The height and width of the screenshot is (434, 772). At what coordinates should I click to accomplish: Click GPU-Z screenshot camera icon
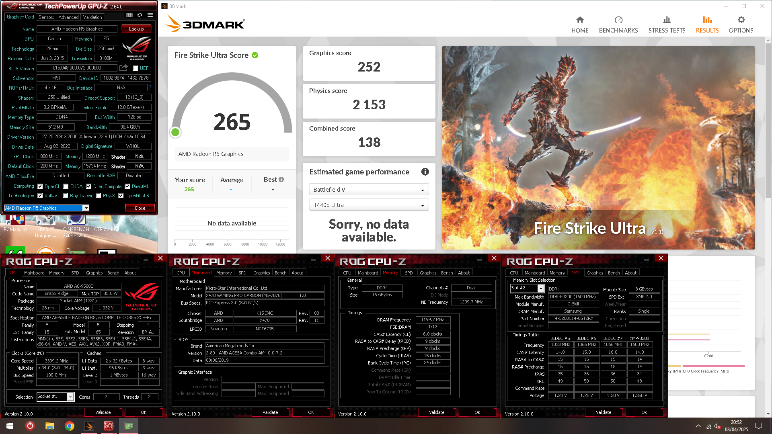click(129, 15)
